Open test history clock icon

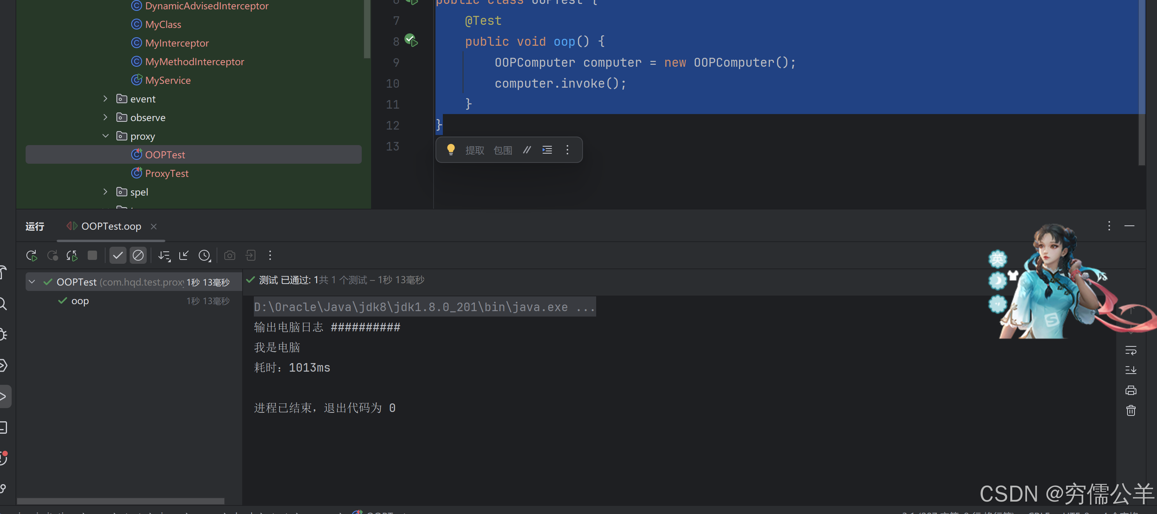[x=205, y=255]
